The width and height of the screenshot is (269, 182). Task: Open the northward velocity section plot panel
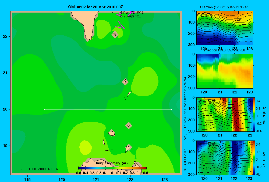(x=225, y=114)
